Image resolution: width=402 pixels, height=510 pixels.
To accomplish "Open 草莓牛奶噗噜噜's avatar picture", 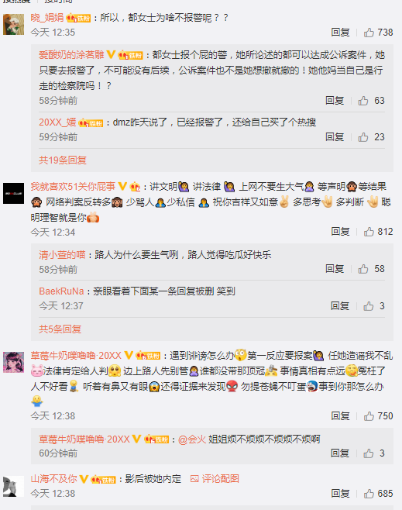I will (x=14, y=362).
